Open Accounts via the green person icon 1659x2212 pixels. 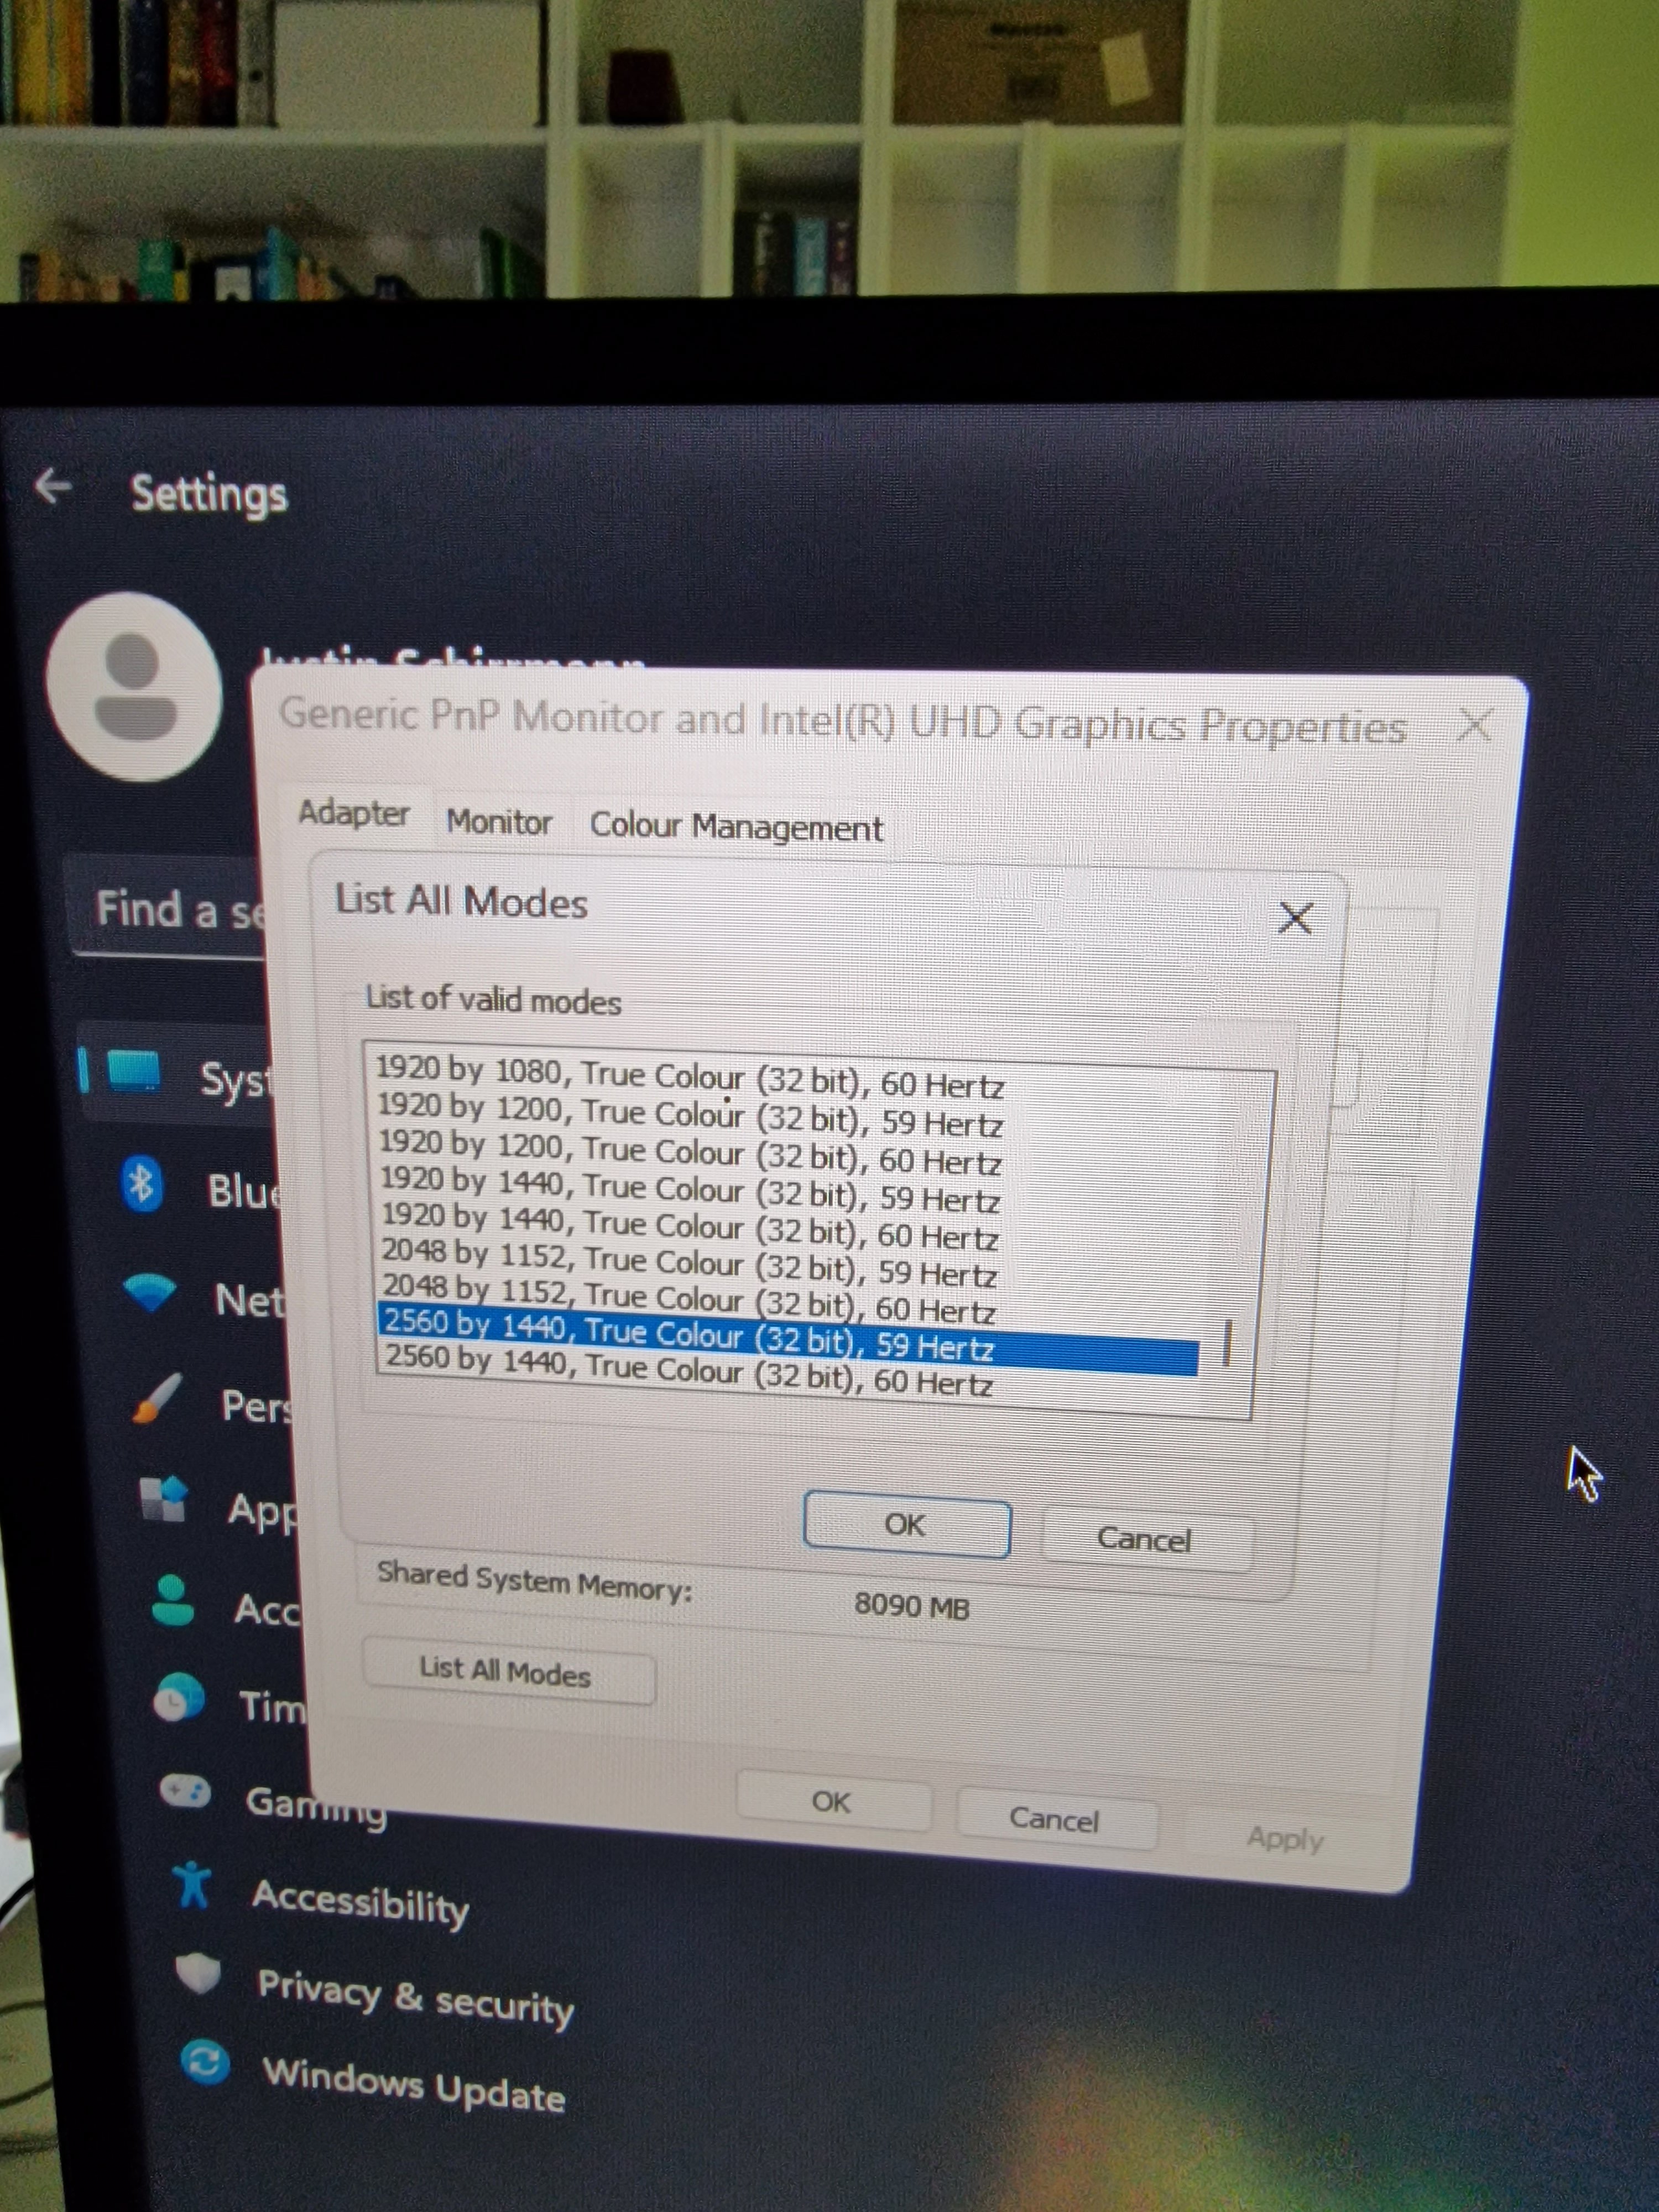[173, 1601]
